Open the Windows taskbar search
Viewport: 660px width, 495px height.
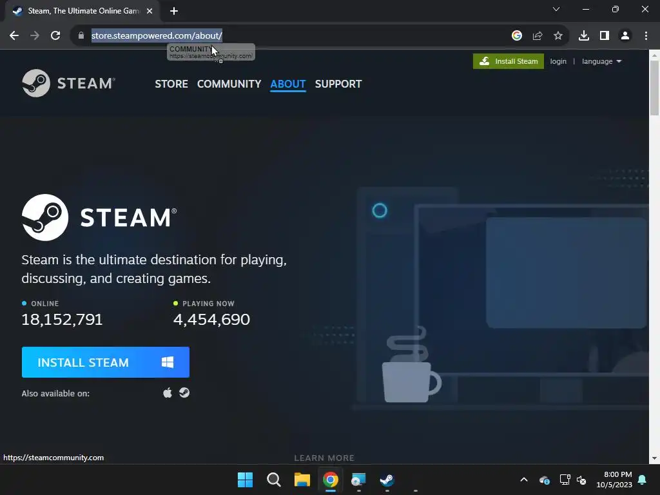click(273, 480)
